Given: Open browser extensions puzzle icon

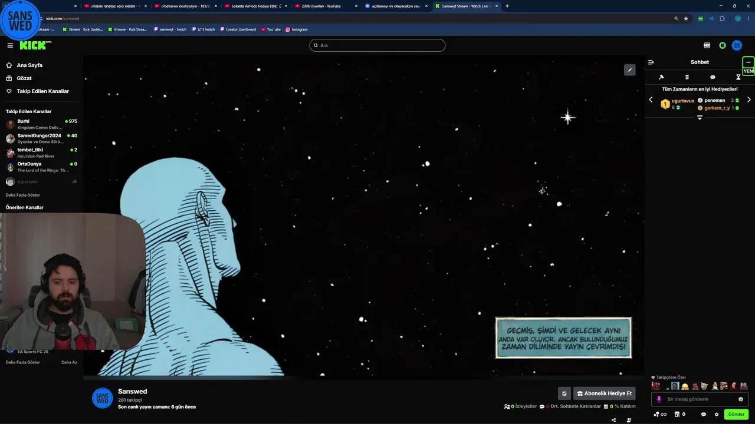Looking at the screenshot, I should tap(722, 18).
